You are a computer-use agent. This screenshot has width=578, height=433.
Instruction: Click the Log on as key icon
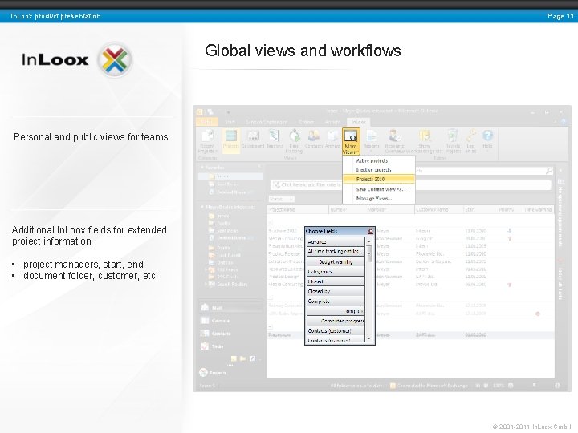pos(470,141)
